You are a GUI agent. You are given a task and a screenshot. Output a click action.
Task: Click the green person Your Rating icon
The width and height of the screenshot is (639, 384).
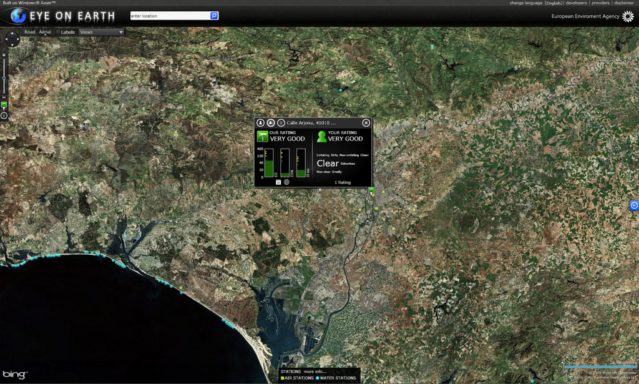pyautogui.click(x=321, y=137)
